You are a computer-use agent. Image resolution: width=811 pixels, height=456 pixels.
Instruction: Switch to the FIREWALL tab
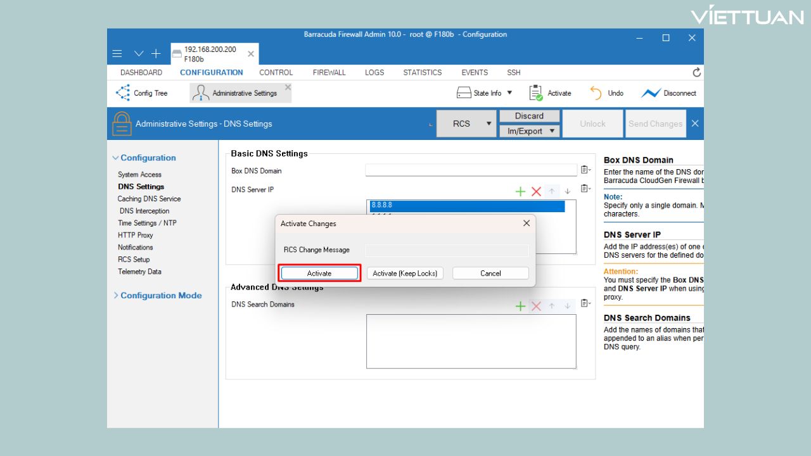(329, 72)
